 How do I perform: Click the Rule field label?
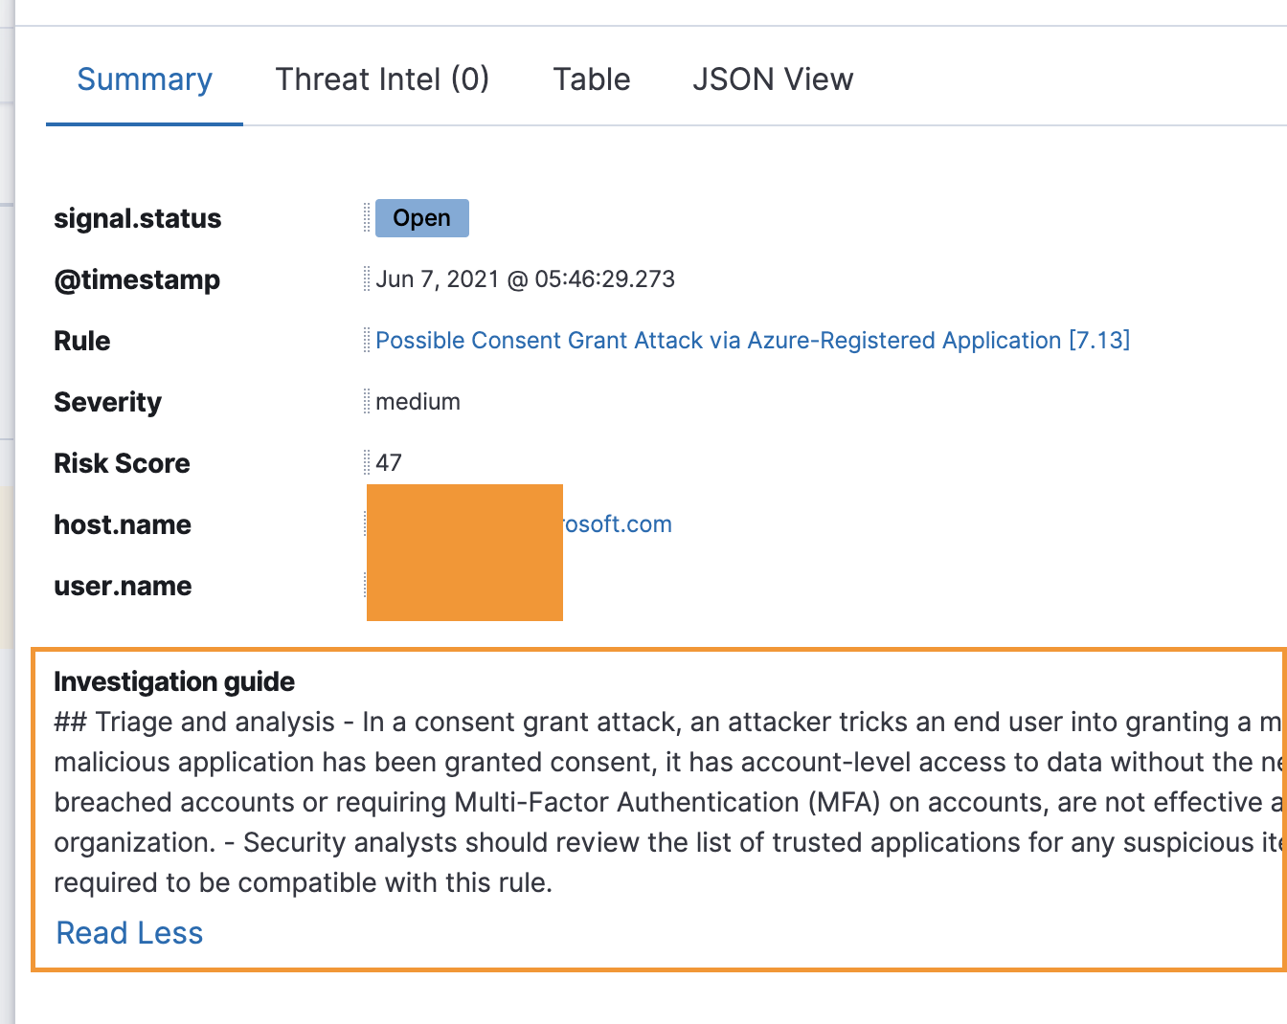(x=81, y=342)
